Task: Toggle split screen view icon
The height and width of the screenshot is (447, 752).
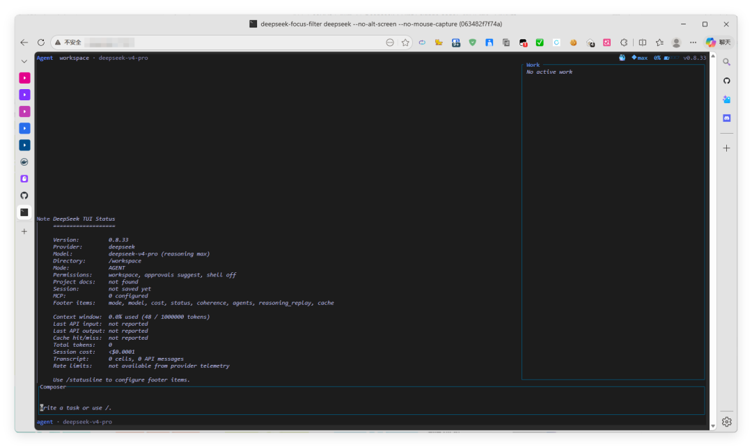Action: tap(643, 42)
